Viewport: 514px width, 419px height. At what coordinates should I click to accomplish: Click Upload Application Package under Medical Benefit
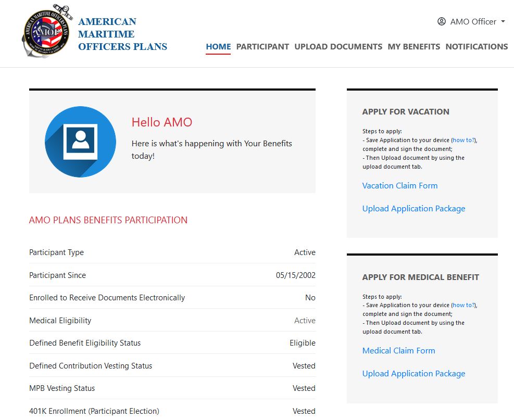413,374
